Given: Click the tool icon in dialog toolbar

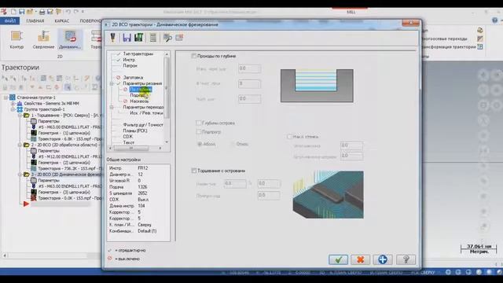Looking at the screenshot, I should pyautogui.click(x=112, y=38).
